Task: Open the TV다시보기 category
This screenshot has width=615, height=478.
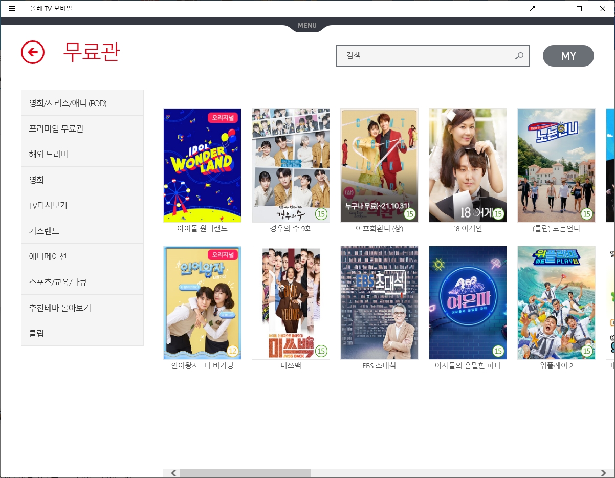Action: point(82,205)
